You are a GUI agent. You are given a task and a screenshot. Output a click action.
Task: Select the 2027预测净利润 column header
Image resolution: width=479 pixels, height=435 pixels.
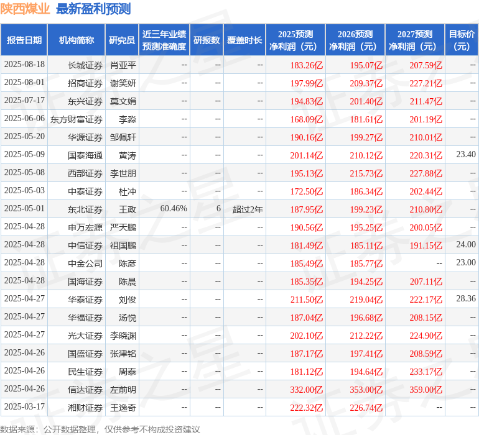pos(415,40)
